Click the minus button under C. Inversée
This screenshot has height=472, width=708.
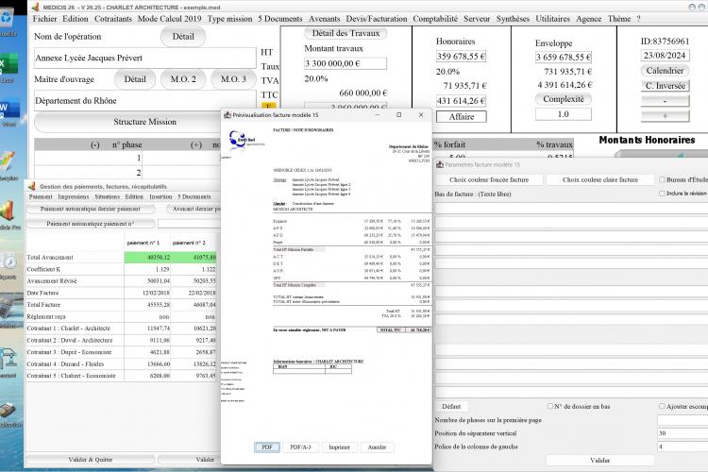pos(665,101)
